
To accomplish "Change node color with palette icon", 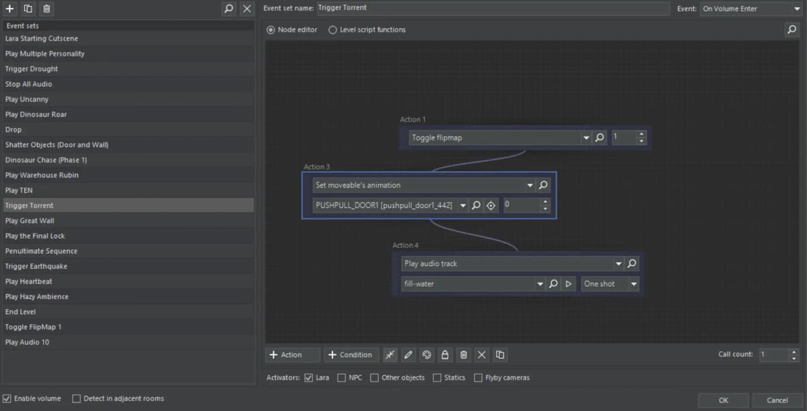I will (x=426, y=355).
